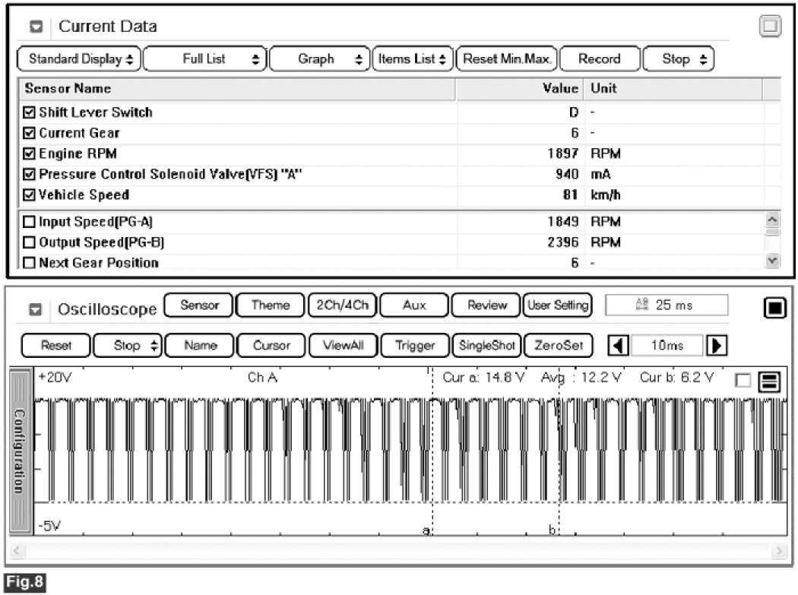Decrease time base with left arrow

pos(619,345)
